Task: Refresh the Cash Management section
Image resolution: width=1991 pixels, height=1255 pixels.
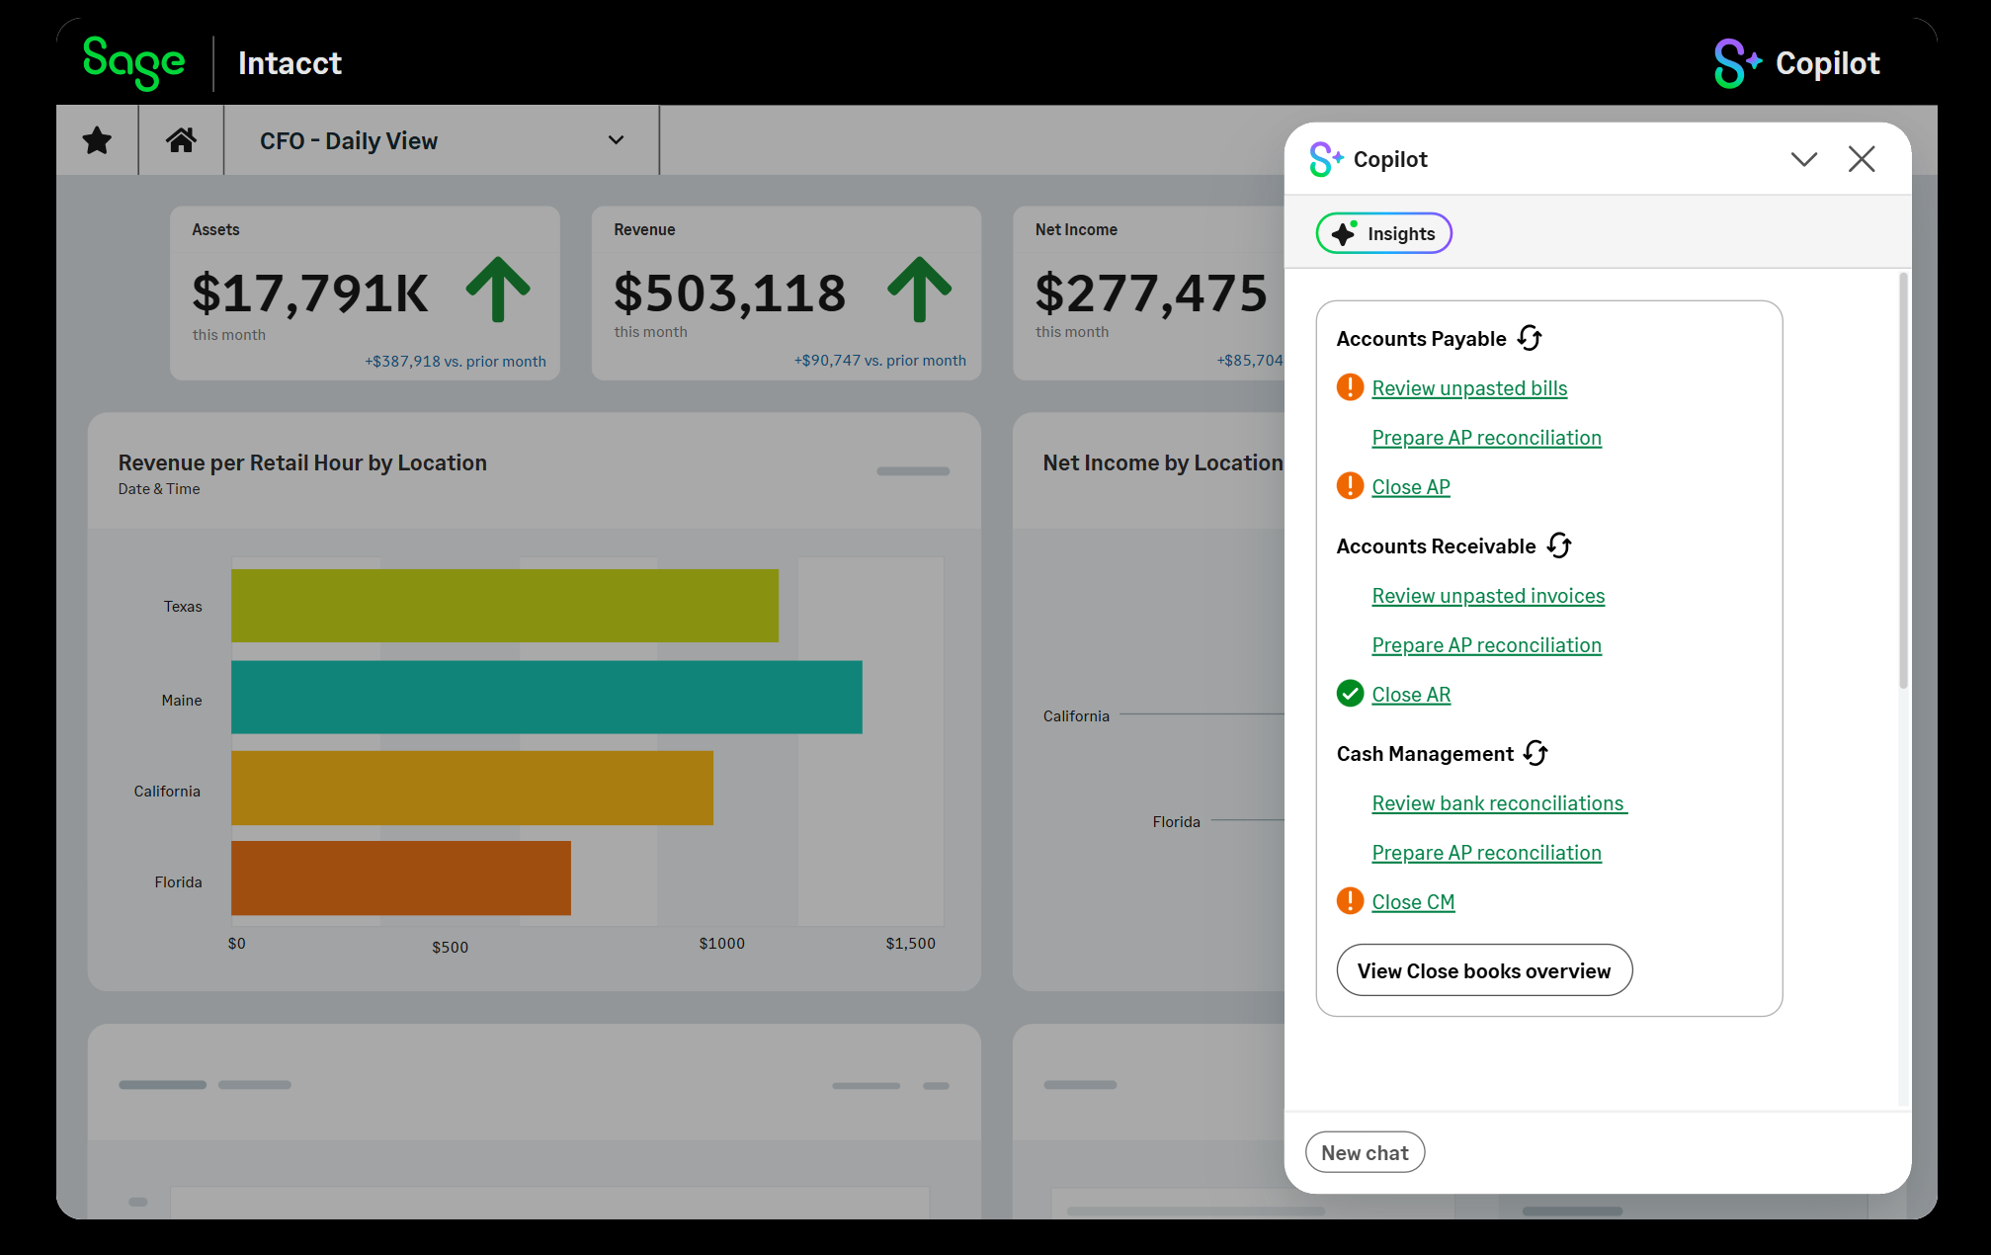Action: [x=1535, y=753]
